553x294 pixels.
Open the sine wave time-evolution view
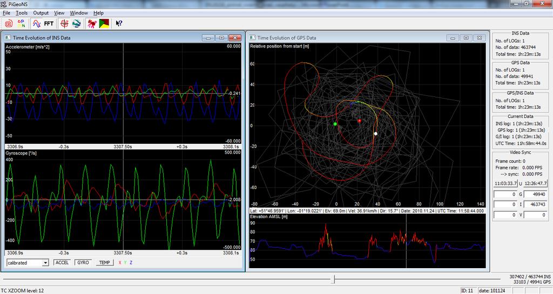[x=37, y=24]
